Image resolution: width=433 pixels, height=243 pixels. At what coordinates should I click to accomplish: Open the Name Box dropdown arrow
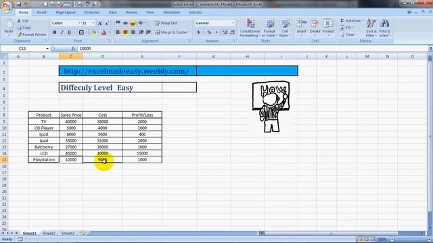(47, 49)
